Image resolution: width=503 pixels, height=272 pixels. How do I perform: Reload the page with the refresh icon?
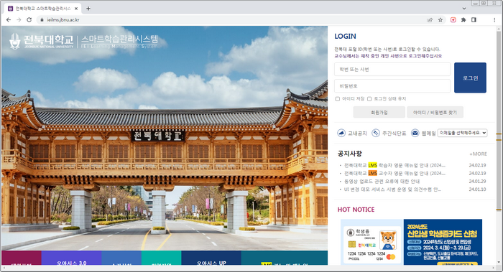click(29, 20)
